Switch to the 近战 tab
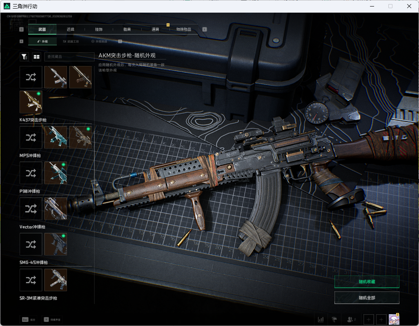The height and width of the screenshot is (326, 419). (71, 29)
